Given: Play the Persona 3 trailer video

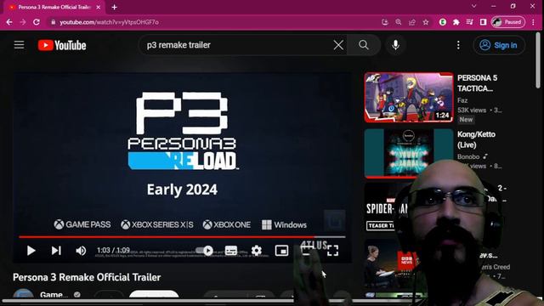Looking at the screenshot, I should tap(31, 251).
